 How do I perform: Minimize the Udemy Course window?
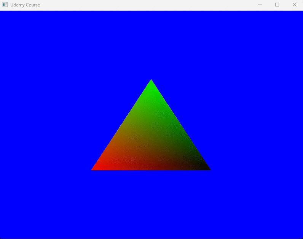click(260, 5)
